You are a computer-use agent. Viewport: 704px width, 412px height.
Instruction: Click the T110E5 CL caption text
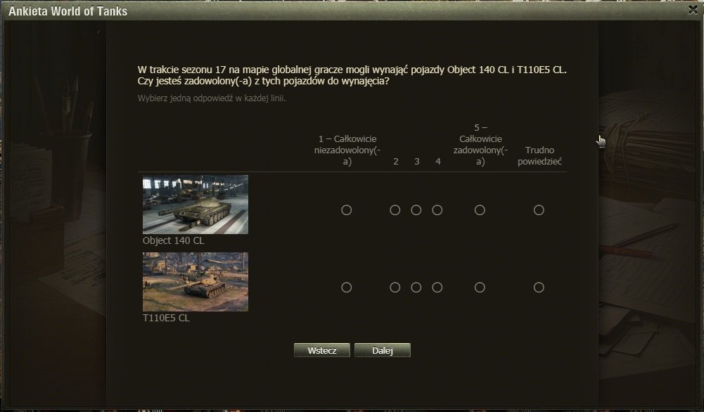pos(166,318)
